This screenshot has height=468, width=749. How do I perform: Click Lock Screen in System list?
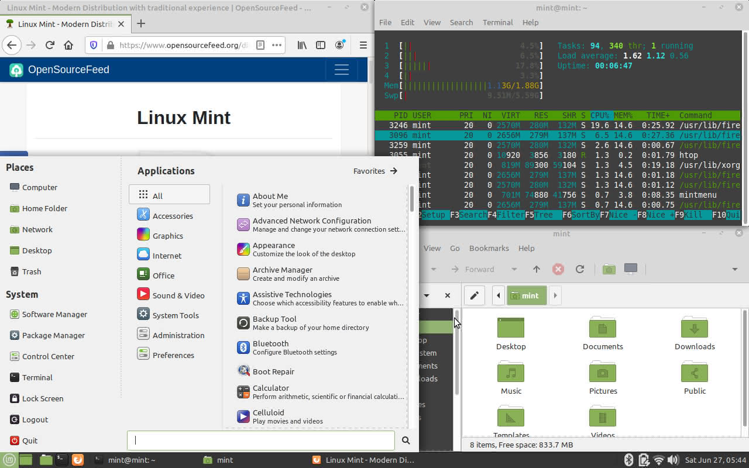click(x=36, y=398)
